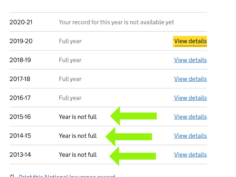Open View details for 2013-14

(x=190, y=155)
